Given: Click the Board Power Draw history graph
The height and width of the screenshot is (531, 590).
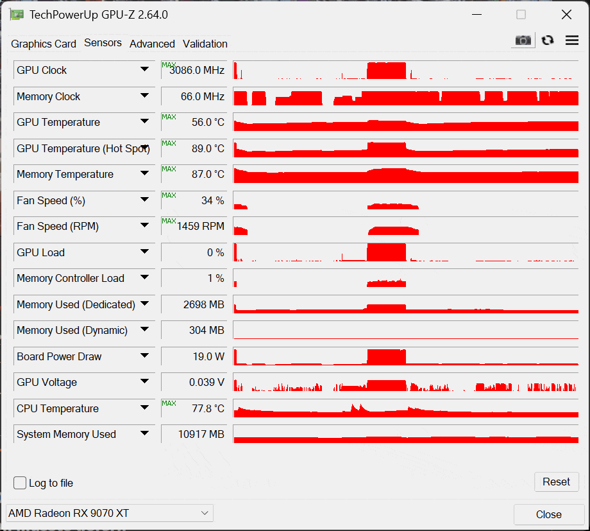Looking at the screenshot, I should [405, 356].
